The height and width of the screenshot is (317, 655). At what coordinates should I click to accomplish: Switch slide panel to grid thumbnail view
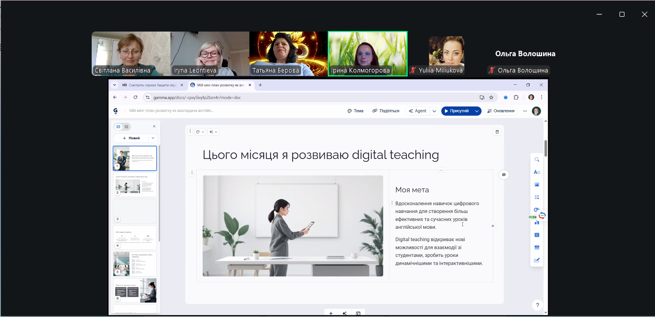tap(118, 127)
